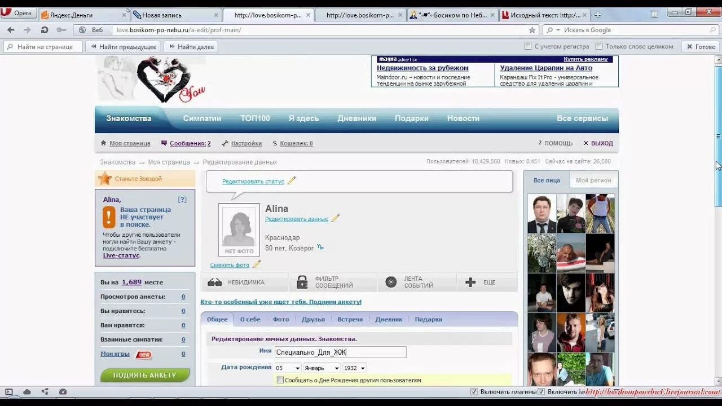
Task: Open the Симпатии navigation item
Action: [x=202, y=118]
